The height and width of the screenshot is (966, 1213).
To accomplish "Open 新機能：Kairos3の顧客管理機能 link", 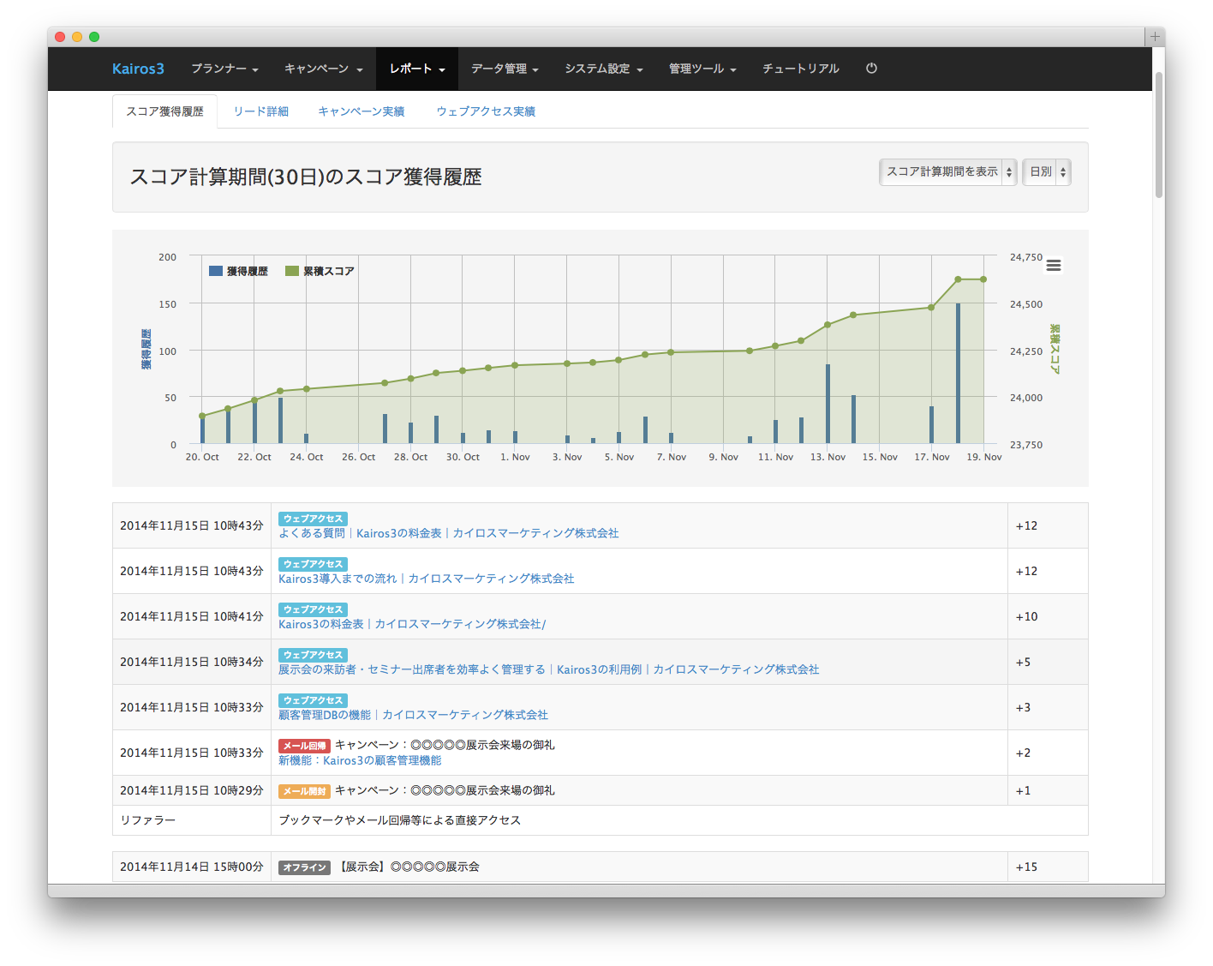I will 360,760.
